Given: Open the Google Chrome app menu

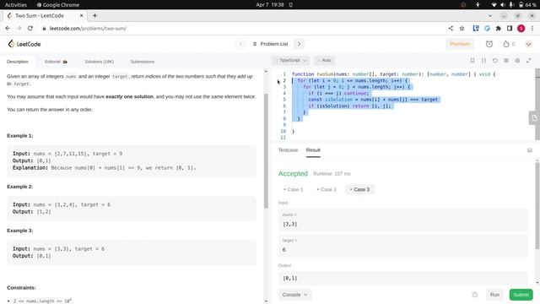Looking at the screenshot, I should [x=58, y=4].
